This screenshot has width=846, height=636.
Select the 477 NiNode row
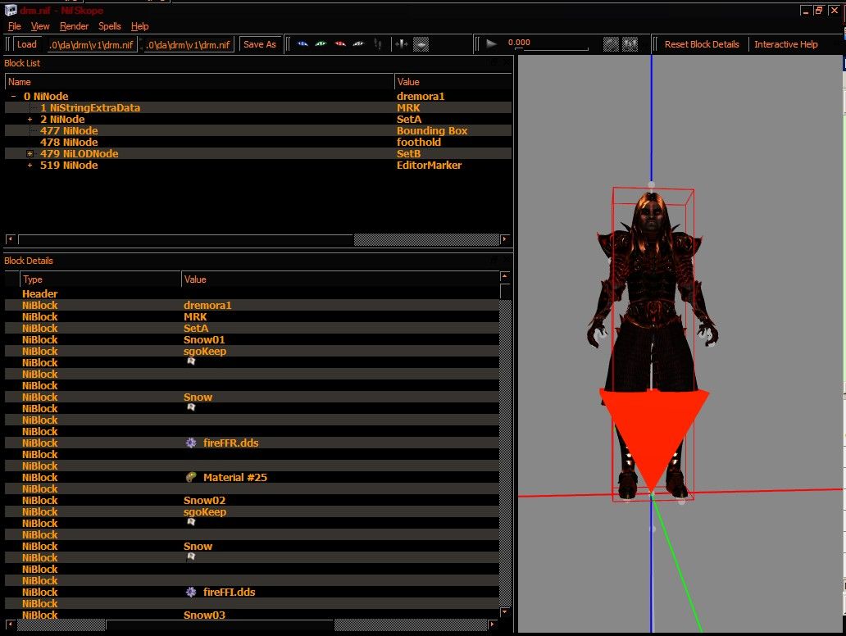coord(258,130)
